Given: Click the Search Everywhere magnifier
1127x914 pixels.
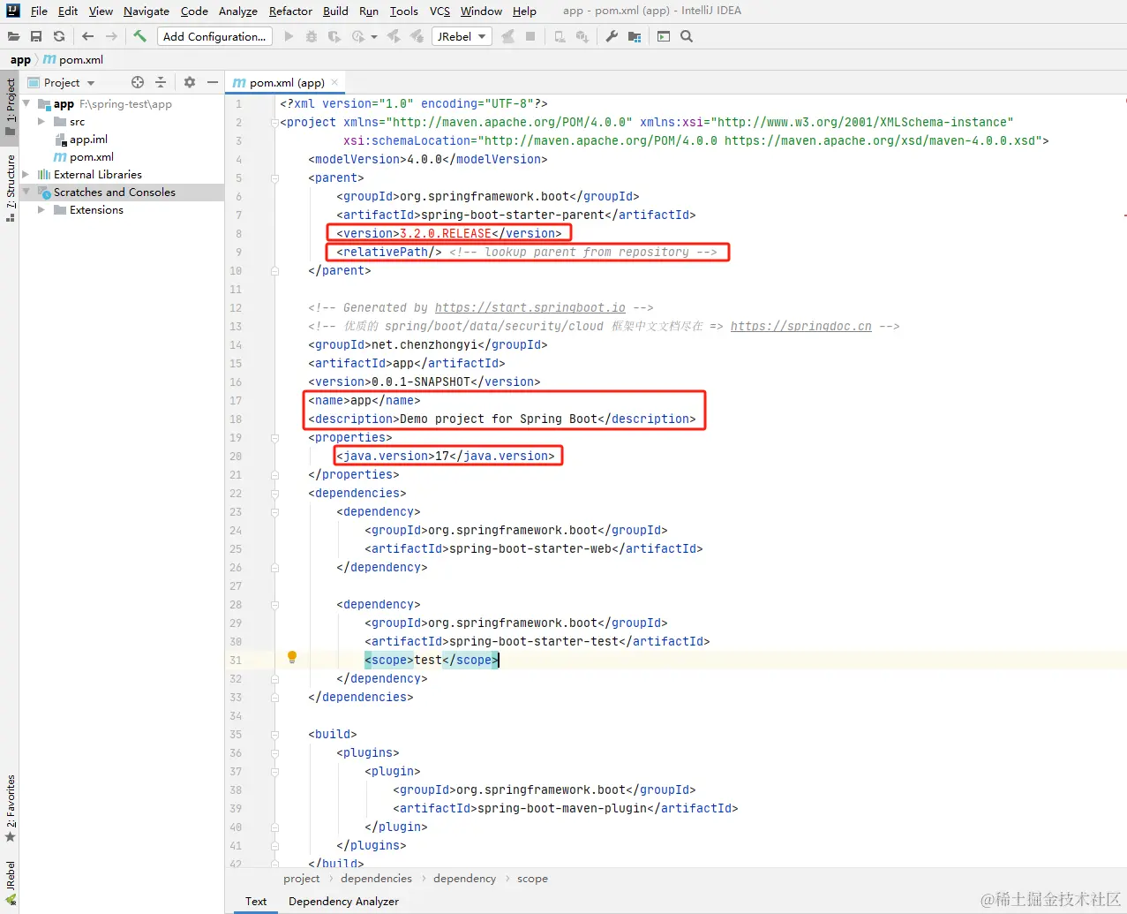Looking at the screenshot, I should (687, 36).
